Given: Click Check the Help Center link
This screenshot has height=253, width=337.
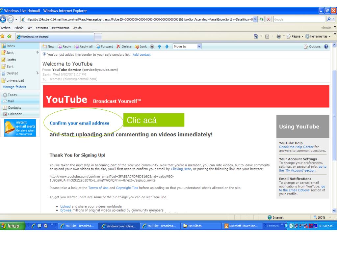Looking at the screenshot, I should (x=296, y=147).
